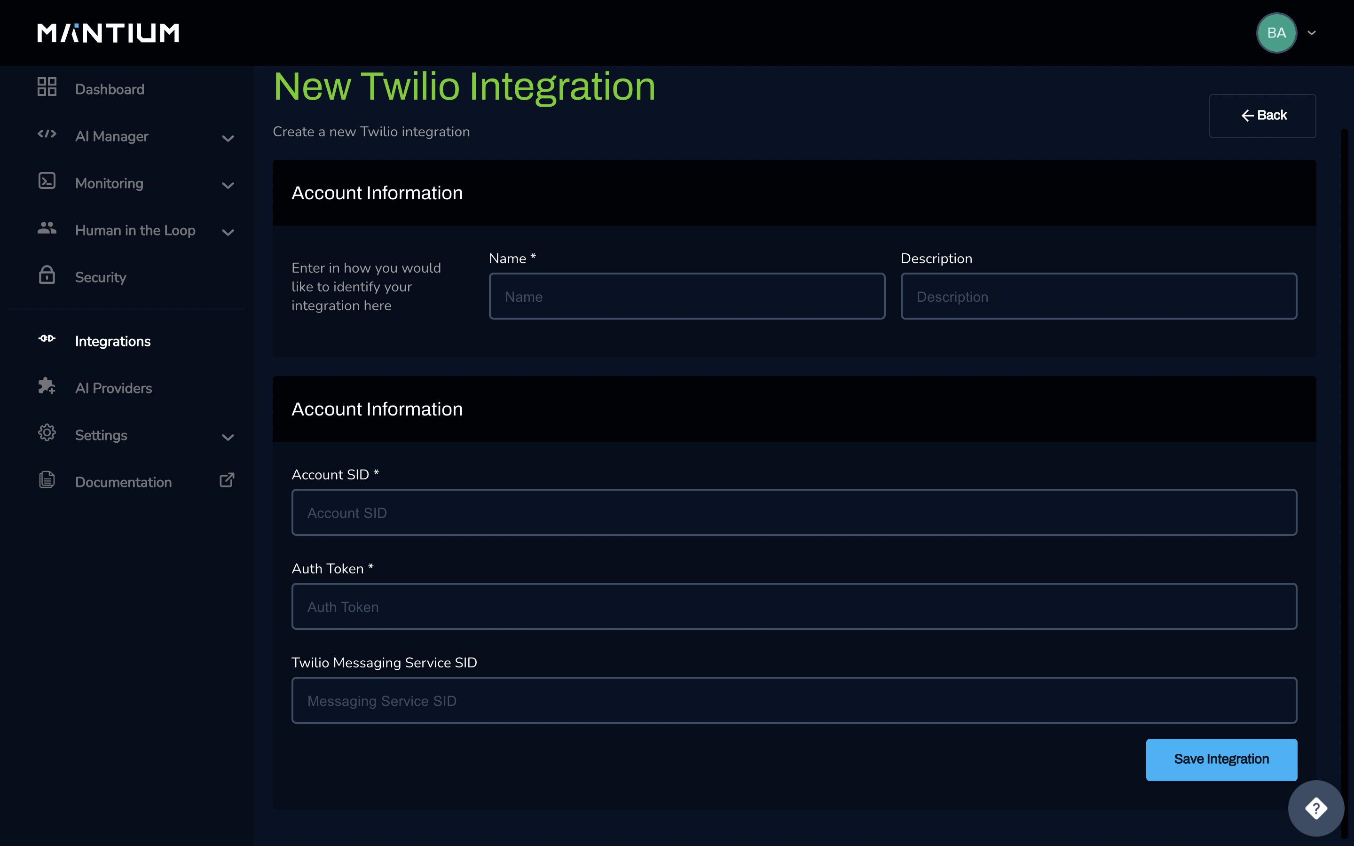
Task: Expand the AI Manager submenu chevron
Action: click(228, 138)
